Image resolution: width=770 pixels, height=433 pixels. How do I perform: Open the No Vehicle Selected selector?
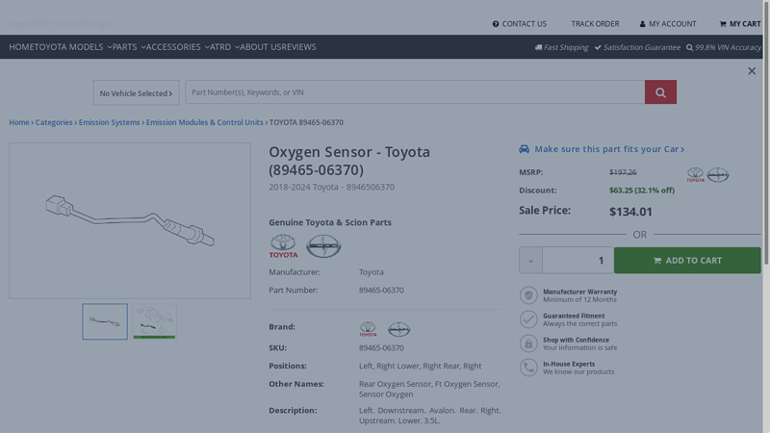click(x=136, y=92)
